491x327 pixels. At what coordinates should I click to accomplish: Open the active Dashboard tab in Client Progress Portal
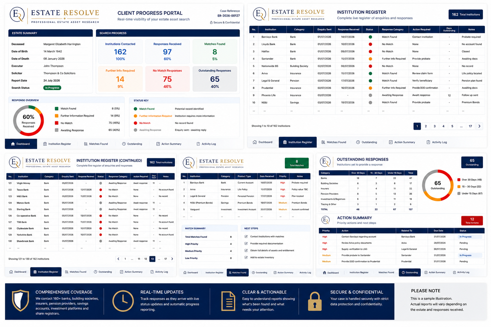coord(21,144)
